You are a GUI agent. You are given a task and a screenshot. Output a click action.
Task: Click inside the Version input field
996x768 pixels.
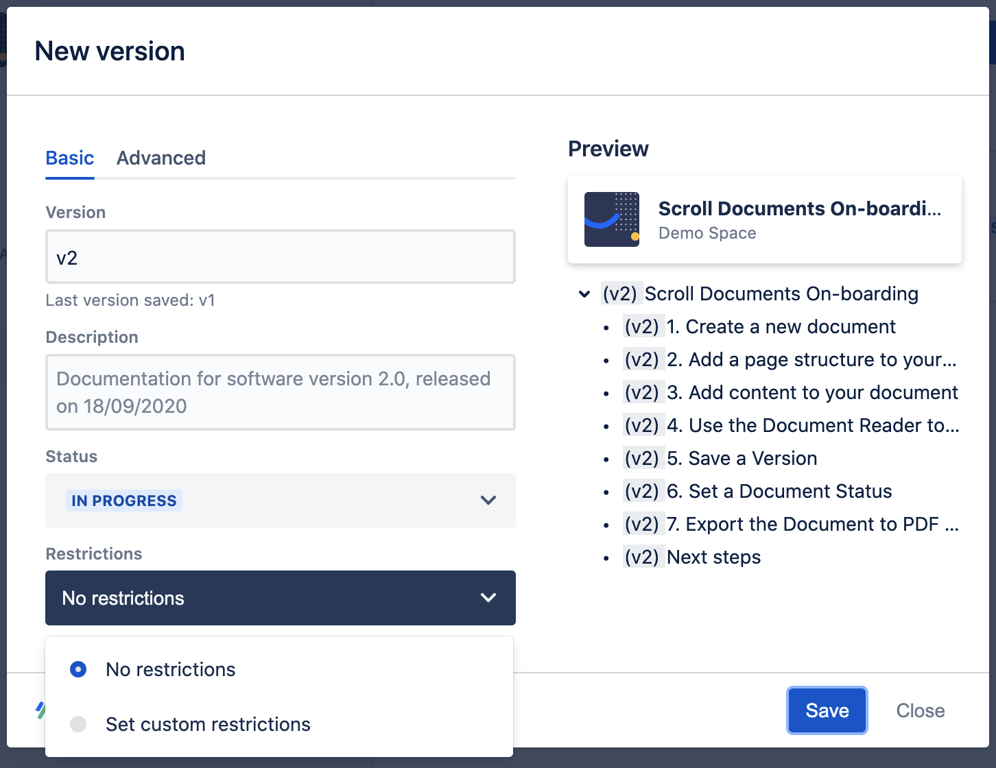pos(280,256)
